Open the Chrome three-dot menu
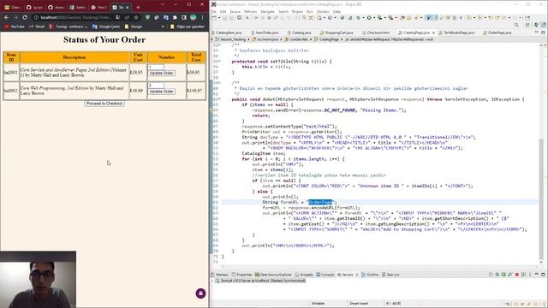548x308 pixels. point(202,17)
